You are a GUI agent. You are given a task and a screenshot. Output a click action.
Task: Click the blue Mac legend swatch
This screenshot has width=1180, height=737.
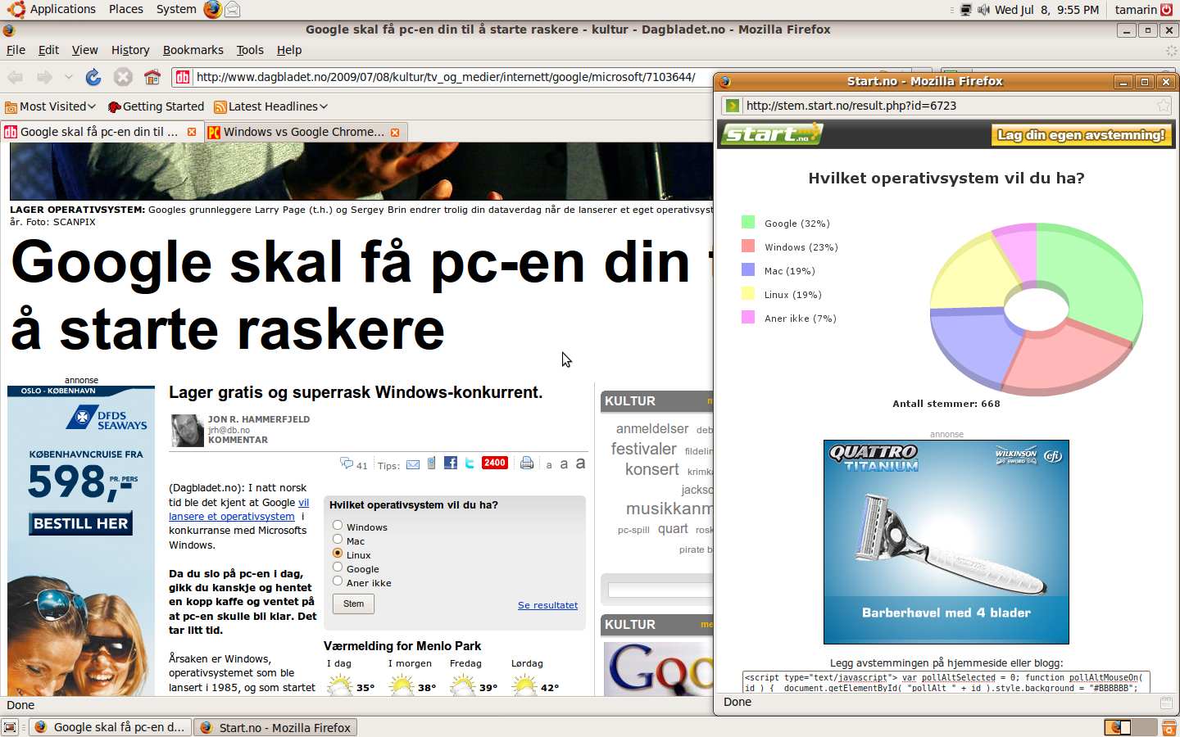click(748, 269)
